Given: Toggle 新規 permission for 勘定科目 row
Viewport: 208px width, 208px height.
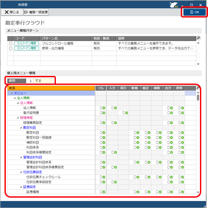Looking at the screenshot, I should pos(136,133).
